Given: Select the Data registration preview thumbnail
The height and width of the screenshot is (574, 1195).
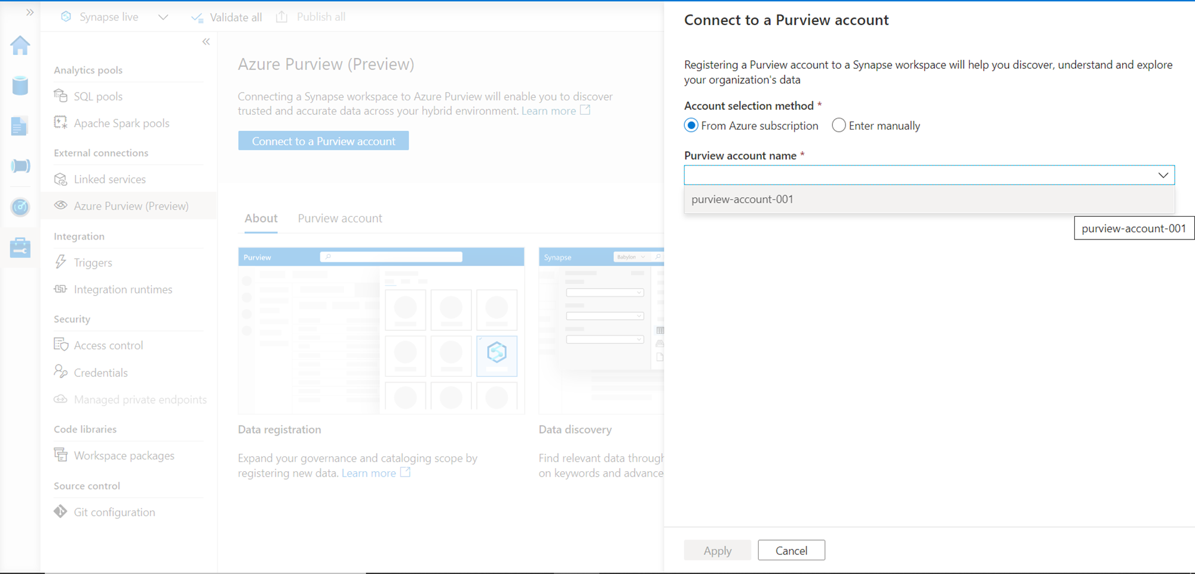Looking at the screenshot, I should [x=381, y=331].
